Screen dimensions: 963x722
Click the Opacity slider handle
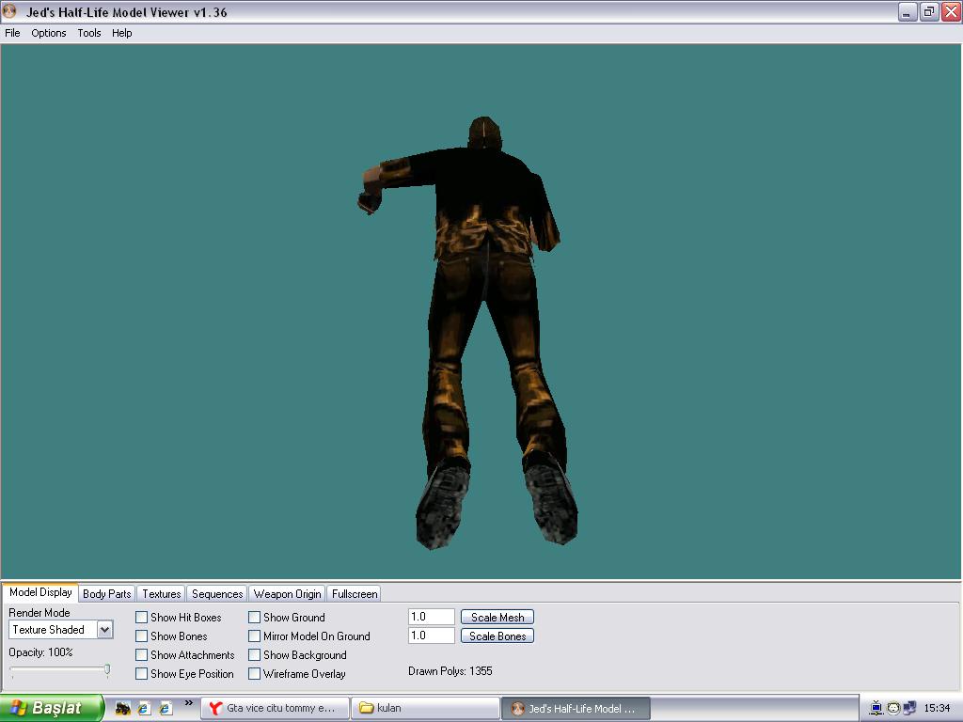point(107,670)
